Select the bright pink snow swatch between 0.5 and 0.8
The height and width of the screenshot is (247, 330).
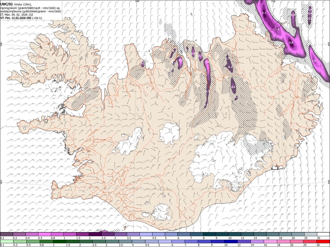pos(45,234)
